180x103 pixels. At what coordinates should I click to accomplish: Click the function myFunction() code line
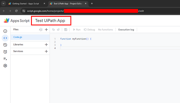(76, 39)
